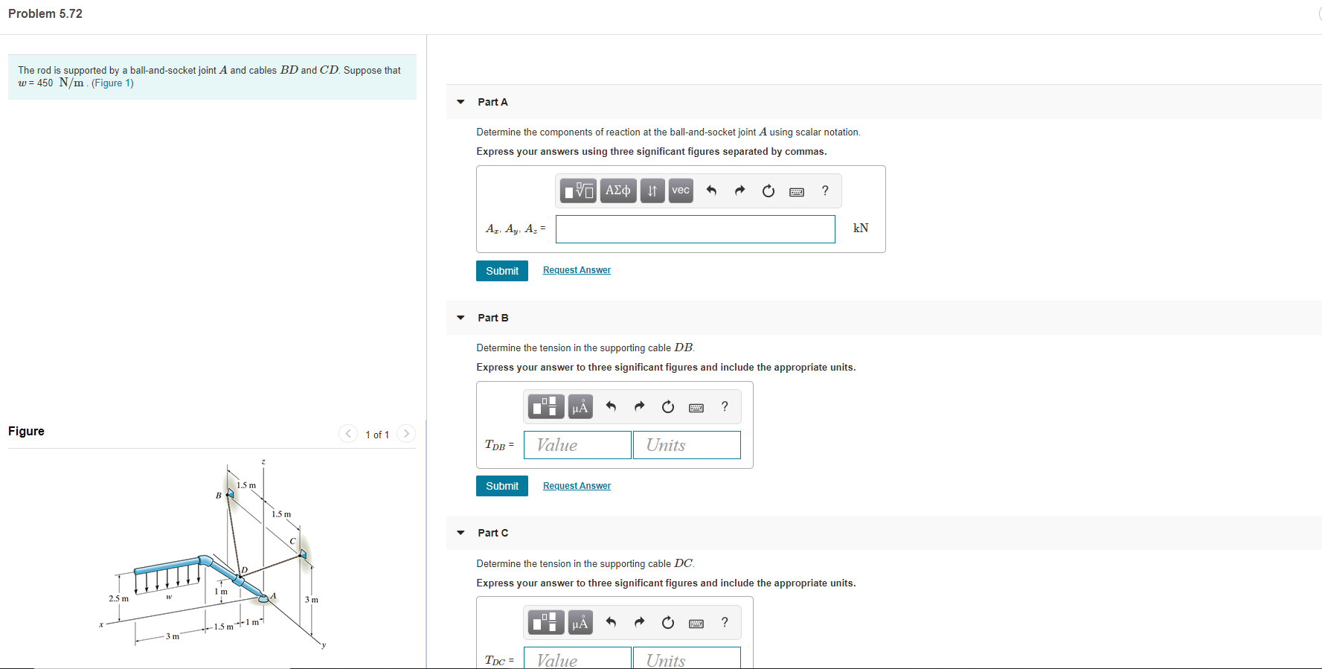Request Answer for Part B
Image resolution: width=1322 pixels, height=669 pixels.
577,486
